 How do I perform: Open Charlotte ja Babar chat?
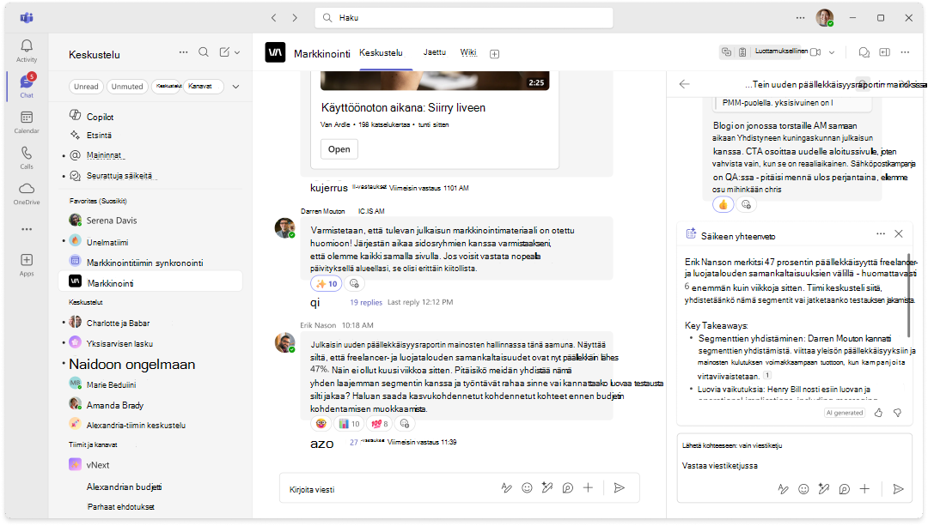(x=151, y=323)
